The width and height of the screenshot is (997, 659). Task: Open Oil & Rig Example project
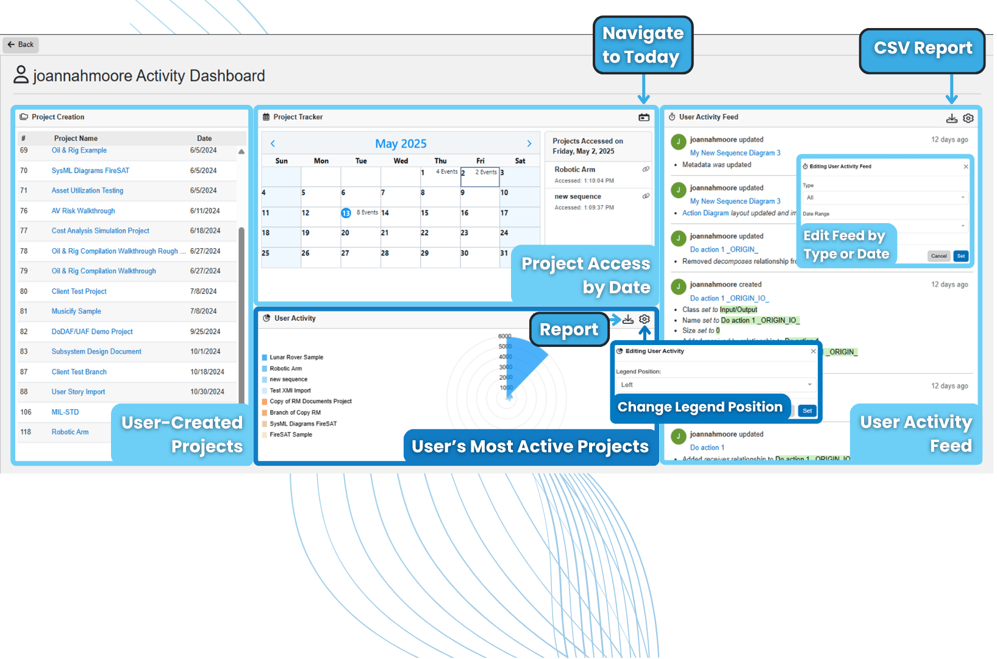point(79,151)
